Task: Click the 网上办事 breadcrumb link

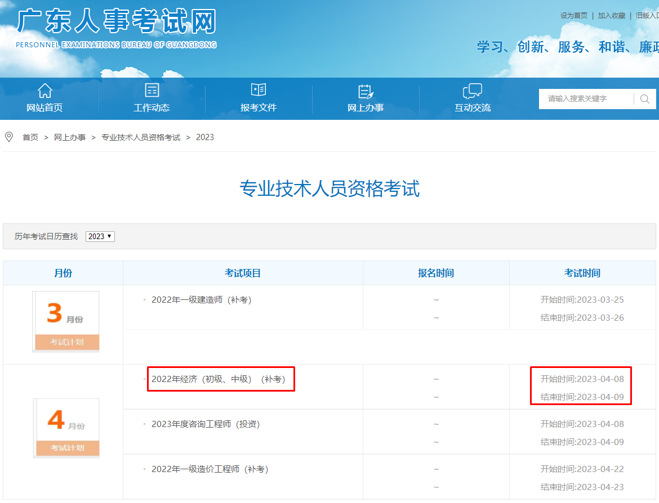Action: pyautogui.click(x=70, y=137)
